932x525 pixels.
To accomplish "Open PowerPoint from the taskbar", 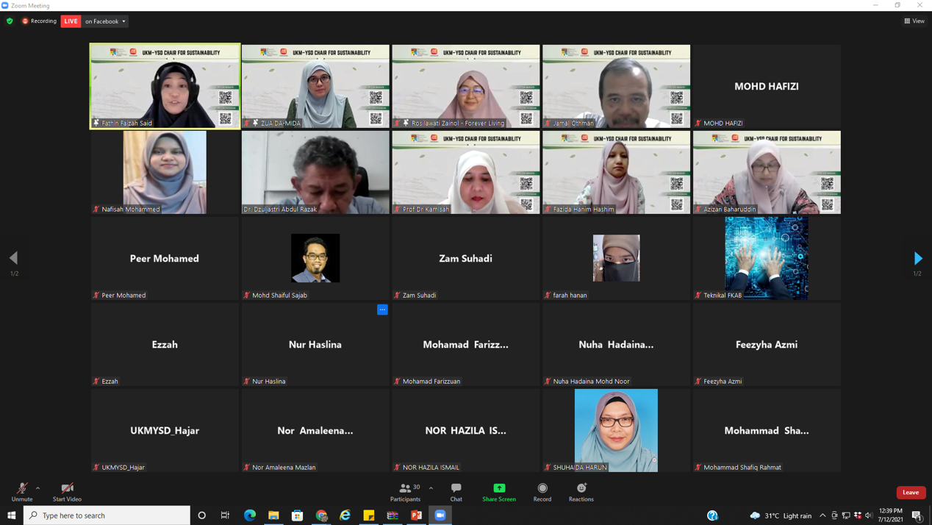I will coord(417,515).
